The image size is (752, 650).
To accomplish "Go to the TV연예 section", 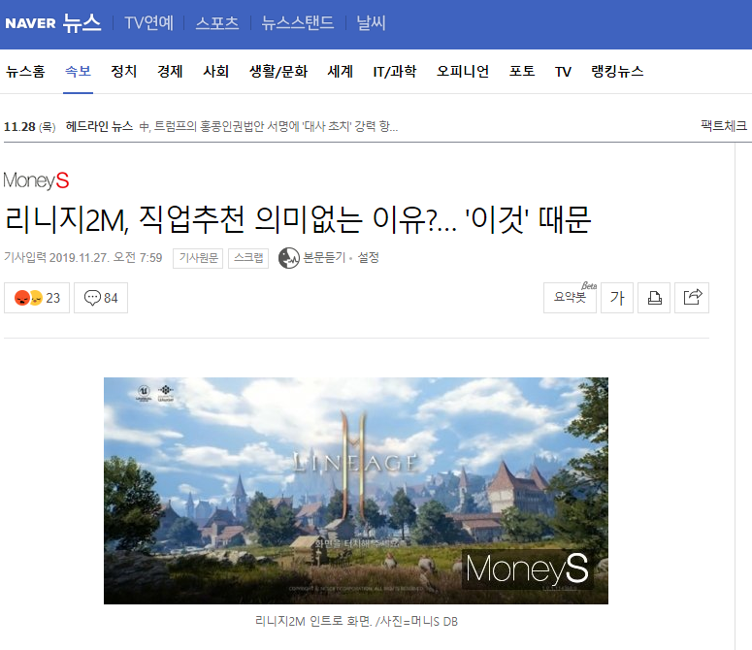I will (x=148, y=22).
